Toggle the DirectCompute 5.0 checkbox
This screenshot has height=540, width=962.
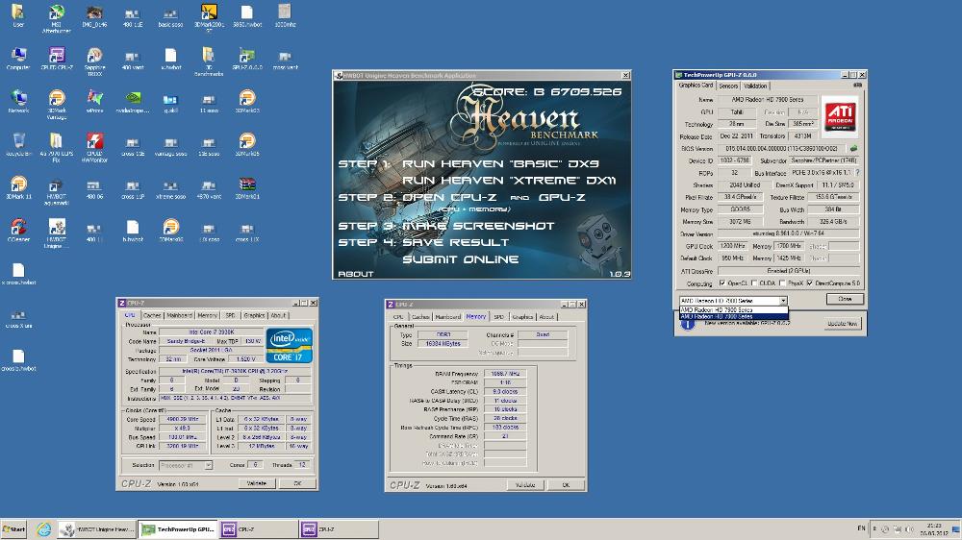pos(810,283)
